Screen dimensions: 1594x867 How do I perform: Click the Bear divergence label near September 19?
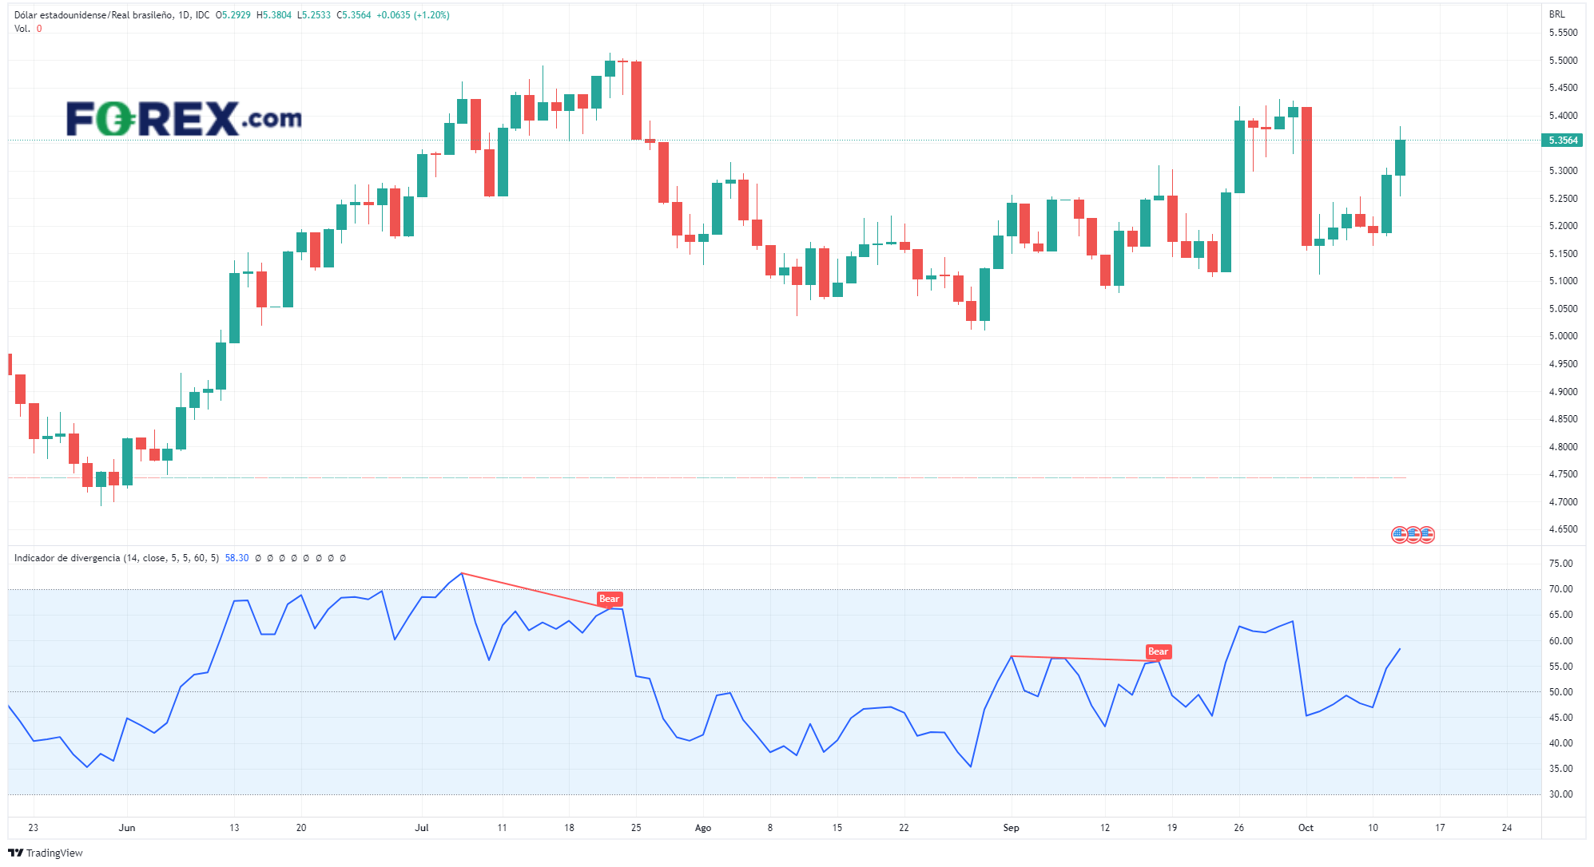(1158, 651)
